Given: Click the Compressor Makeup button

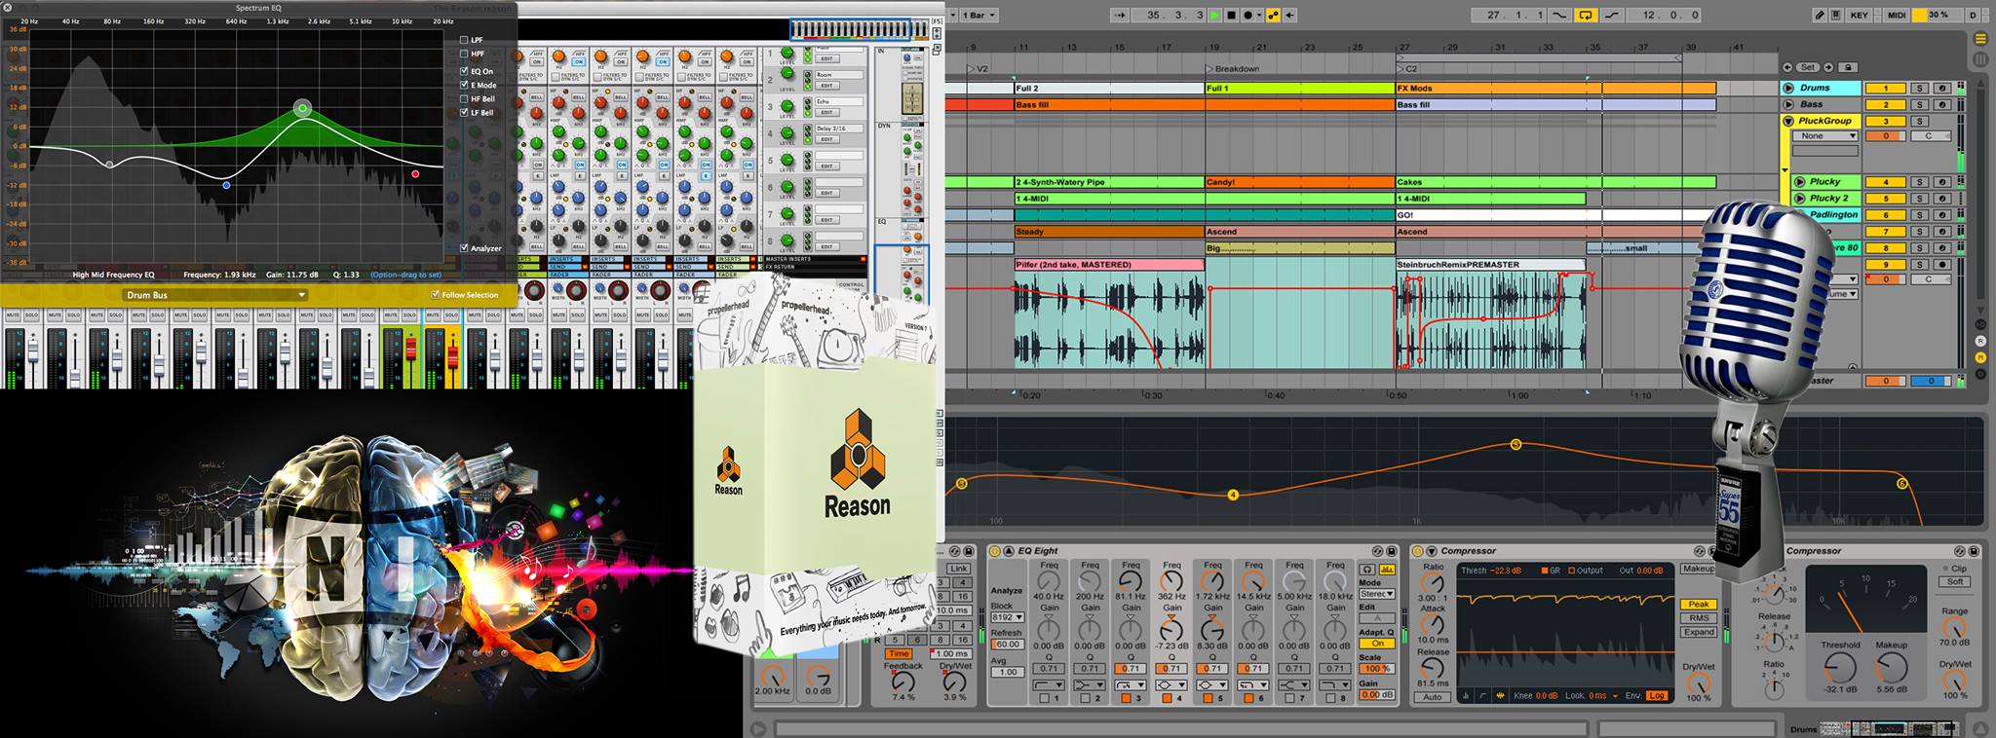Looking at the screenshot, I should click(1698, 569).
